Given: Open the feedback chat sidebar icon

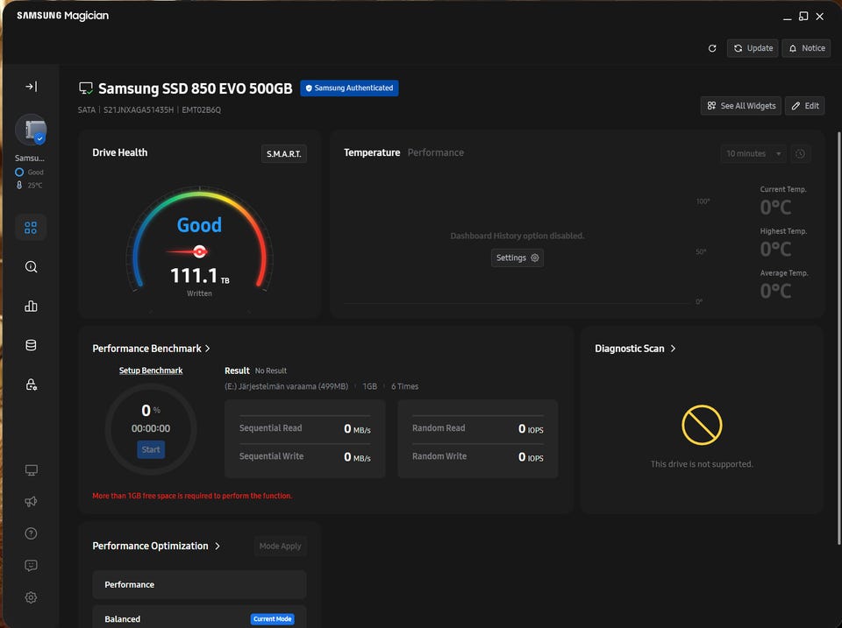Looking at the screenshot, I should pyautogui.click(x=32, y=565).
